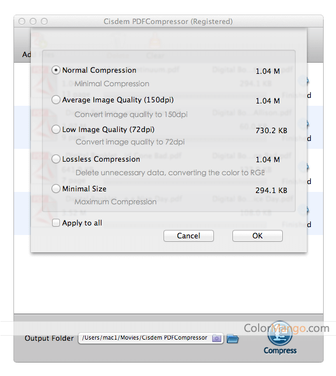Open output folder with blue folder icon

[x=232, y=338]
